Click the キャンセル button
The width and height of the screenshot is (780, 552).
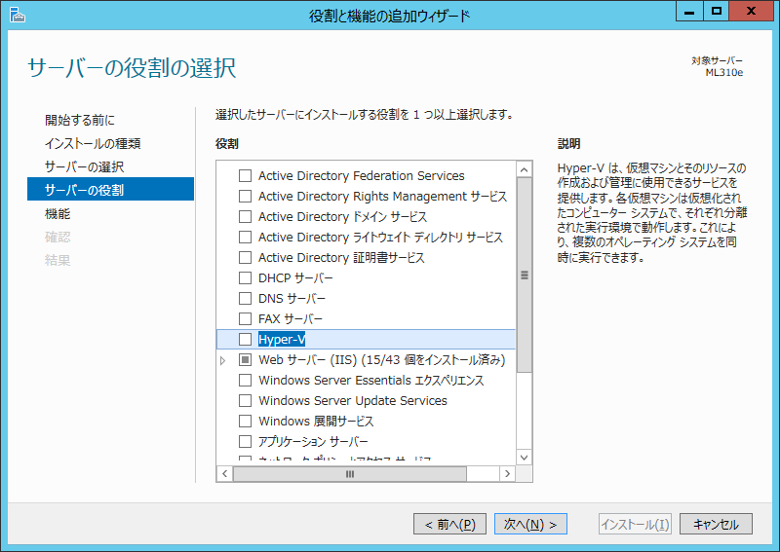click(x=716, y=525)
